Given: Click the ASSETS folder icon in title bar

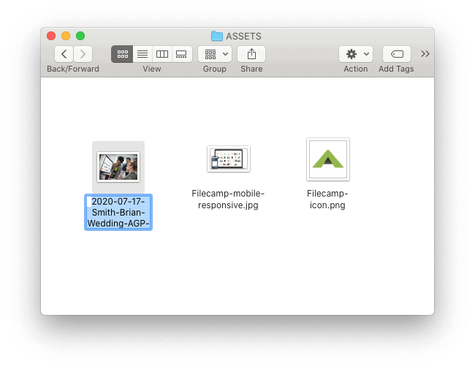Looking at the screenshot, I should (217, 36).
